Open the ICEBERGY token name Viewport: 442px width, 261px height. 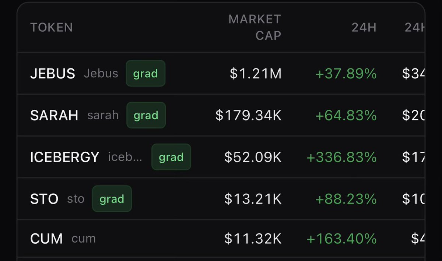(x=65, y=157)
